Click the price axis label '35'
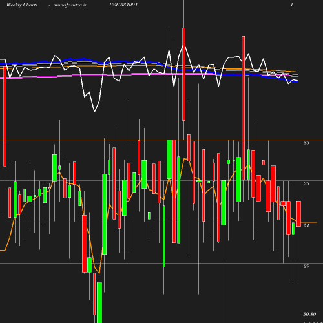This screenshot has width=323, height=323. (x=306, y=143)
